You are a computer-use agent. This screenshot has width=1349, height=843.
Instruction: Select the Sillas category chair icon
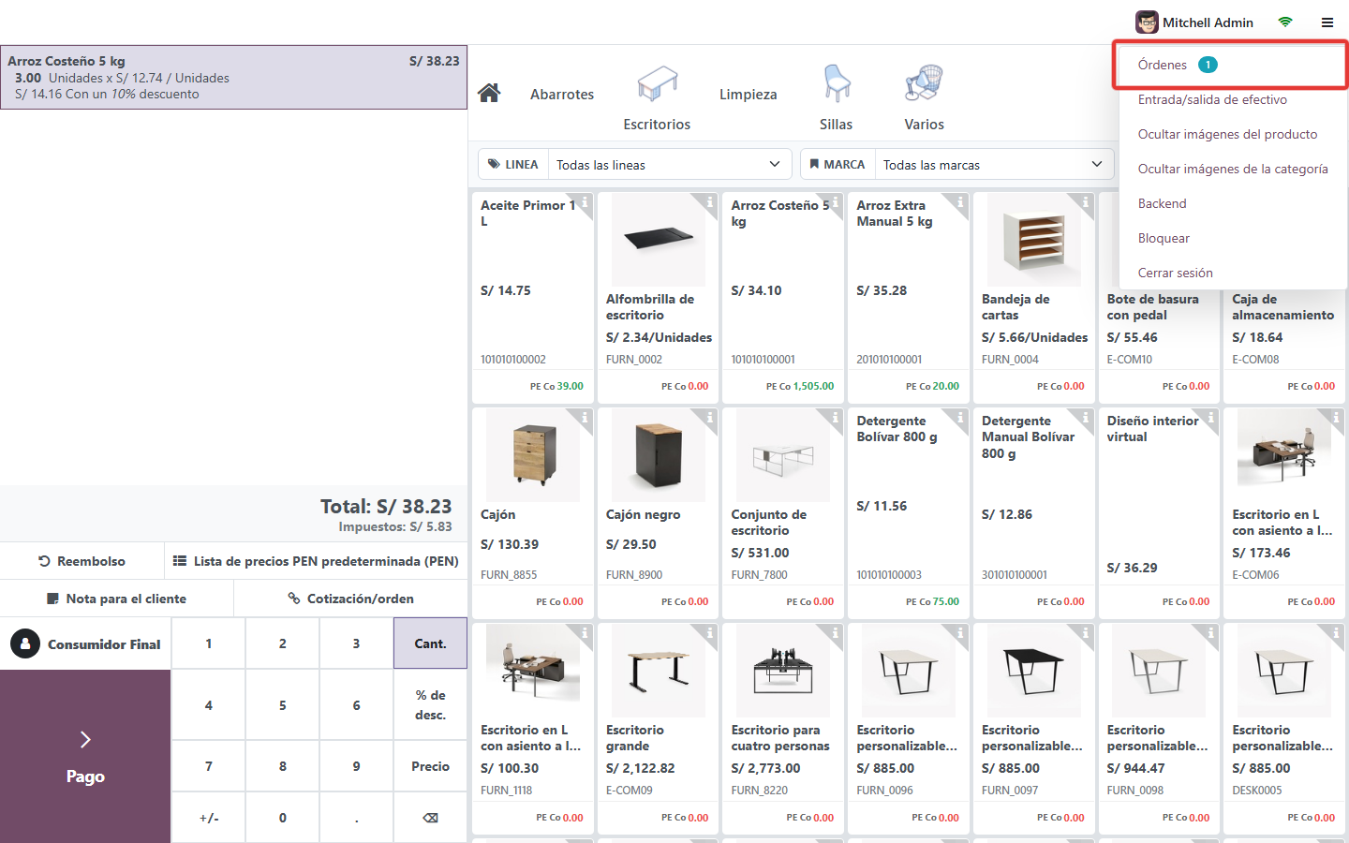point(837,83)
